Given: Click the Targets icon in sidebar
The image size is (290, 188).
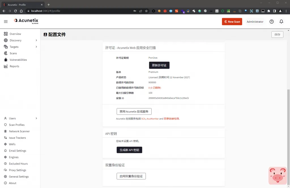Looking at the screenshot, I should coord(6,47).
